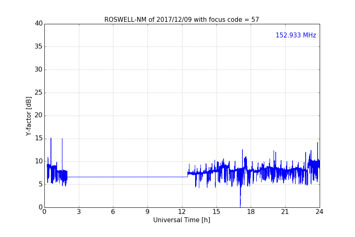Click the x-axis tick label 24
This screenshot has height=237, width=355.
319,212
